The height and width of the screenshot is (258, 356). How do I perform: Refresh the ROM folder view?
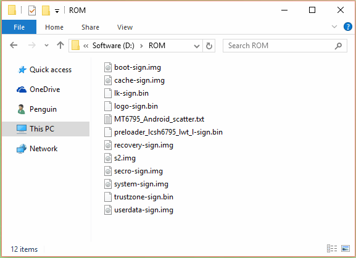click(209, 46)
